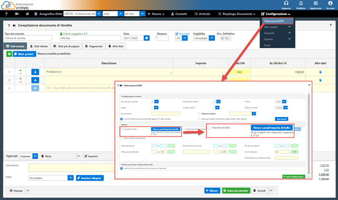Viewport: 338px width, 200px height.
Task: Toggle the Aliquota default checkbox
Action: point(200,114)
